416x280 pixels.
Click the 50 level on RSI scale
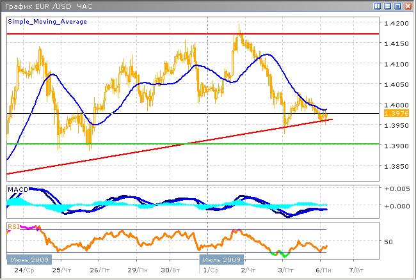388,242
